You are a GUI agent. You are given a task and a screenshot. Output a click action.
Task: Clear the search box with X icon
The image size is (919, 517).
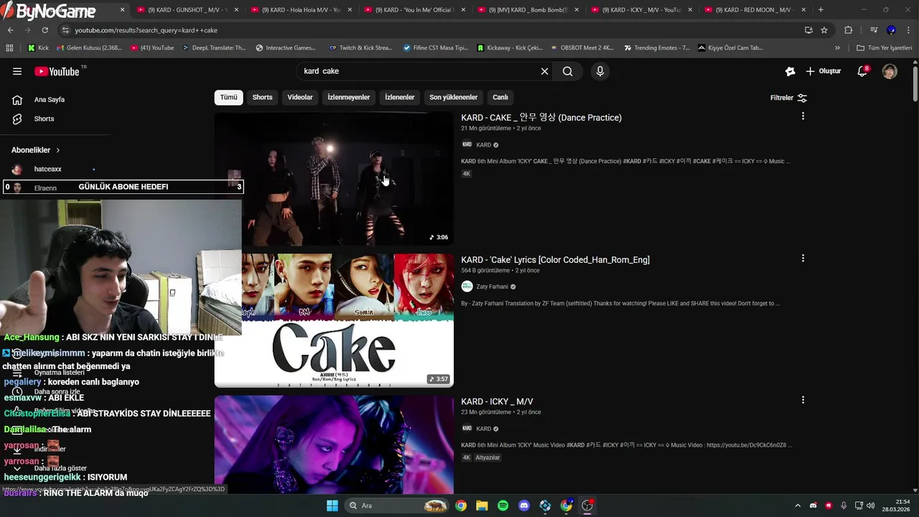544,71
